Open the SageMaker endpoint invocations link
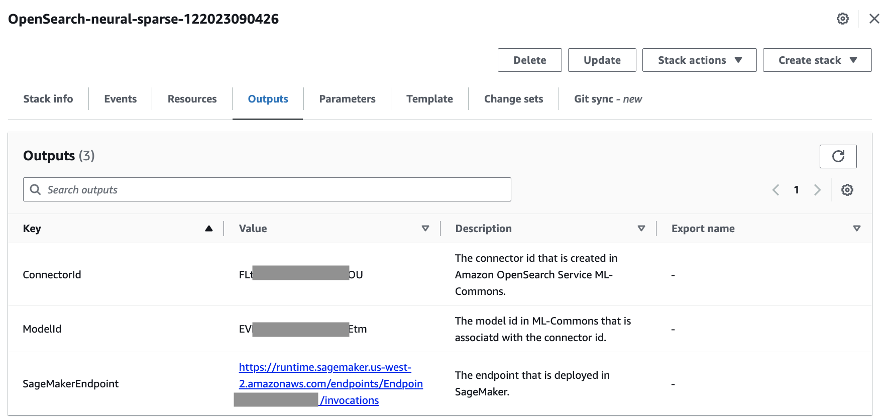 [331, 384]
